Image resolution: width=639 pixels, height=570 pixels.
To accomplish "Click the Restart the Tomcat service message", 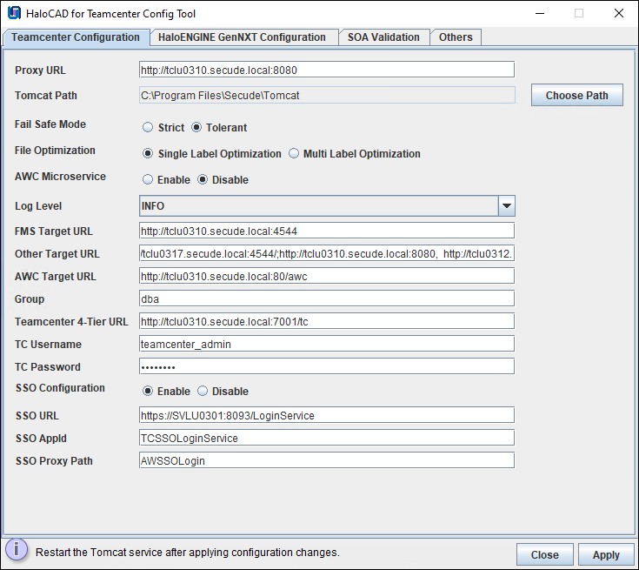I will [188, 552].
